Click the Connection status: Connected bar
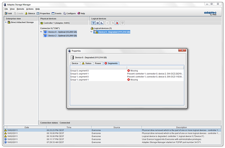 [130, 123]
